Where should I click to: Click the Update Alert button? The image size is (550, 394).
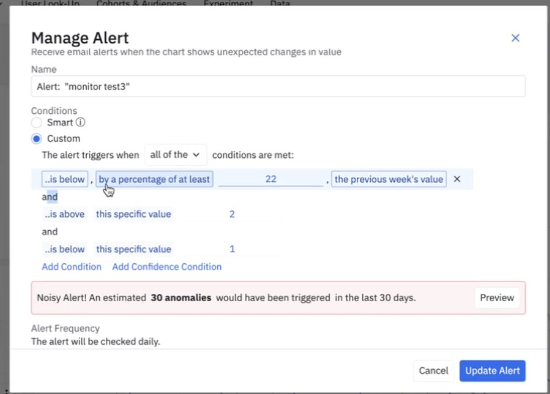(492, 371)
